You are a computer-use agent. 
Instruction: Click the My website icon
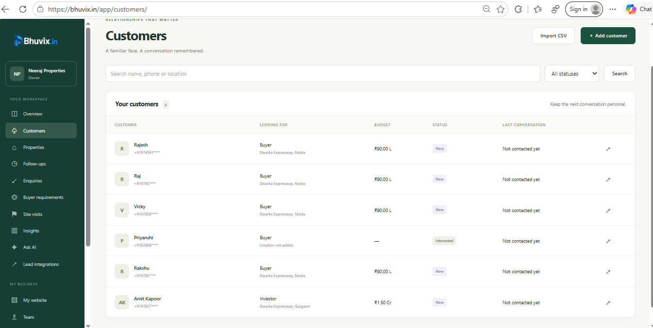[15, 300]
